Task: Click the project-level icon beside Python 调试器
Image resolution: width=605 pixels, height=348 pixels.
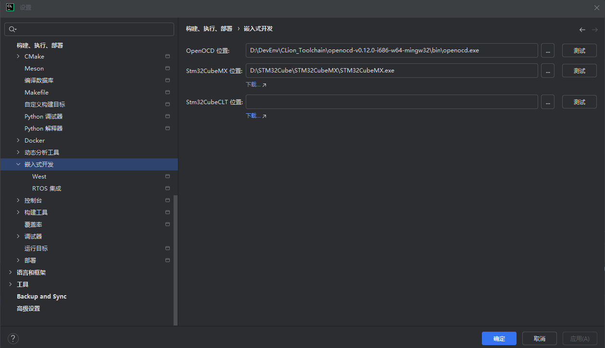Action: (167, 116)
